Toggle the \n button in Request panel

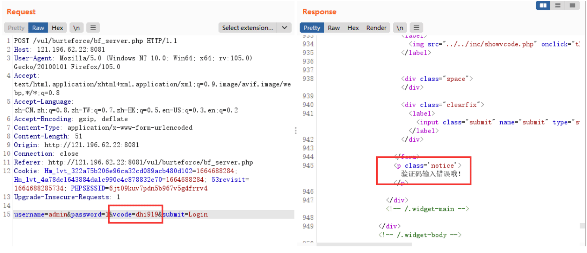click(76, 28)
